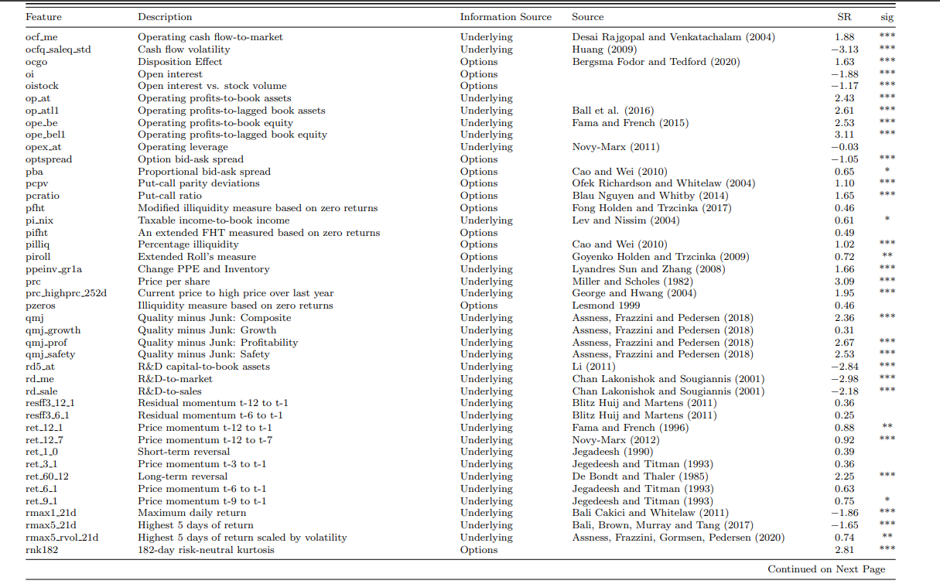This screenshot has width=940, height=584.
Task: Select the feature name 'ope_bel1'
Action: click(x=46, y=135)
